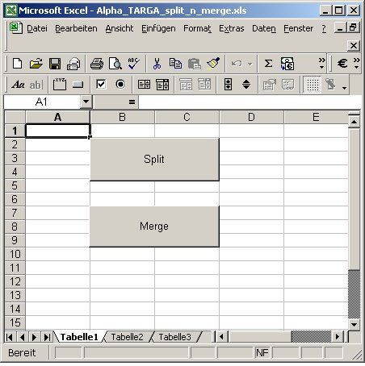Viewport: 365px width, 366px height.
Task: Select column D header
Action: [x=251, y=117]
